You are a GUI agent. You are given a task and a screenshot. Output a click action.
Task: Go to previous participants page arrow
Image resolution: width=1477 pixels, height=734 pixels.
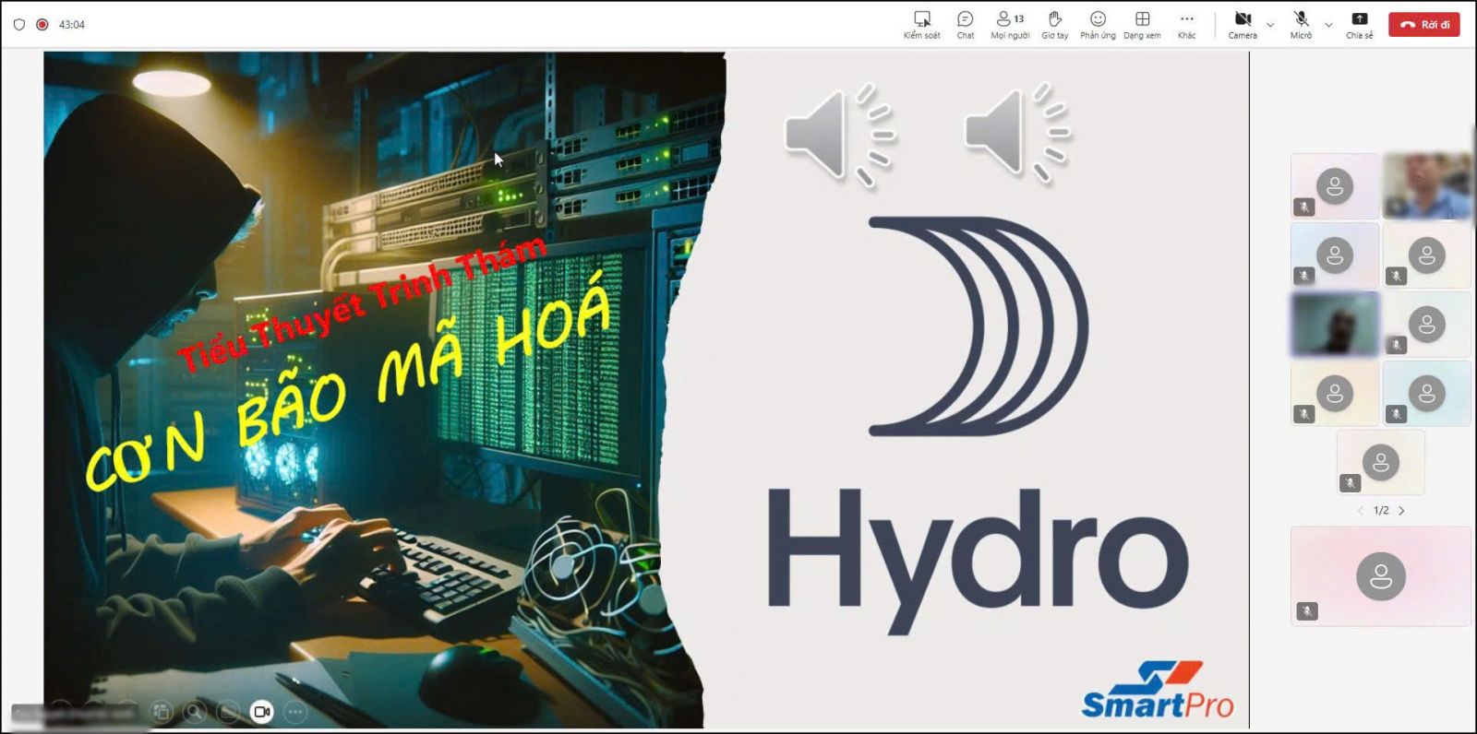point(1360,510)
